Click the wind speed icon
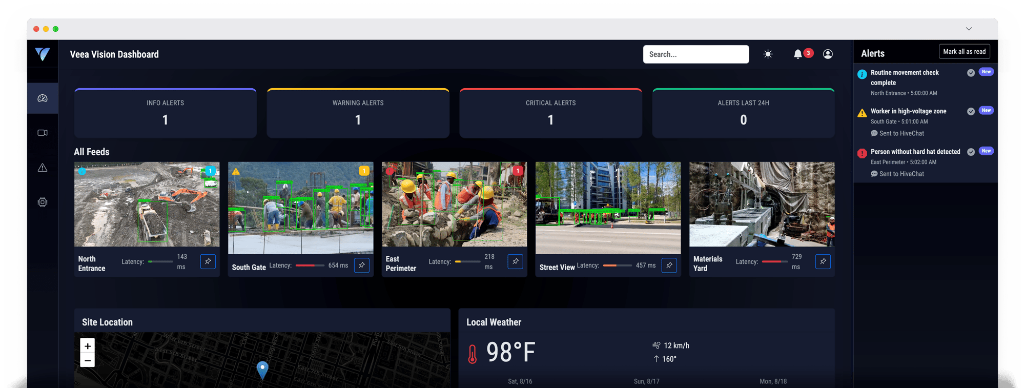This screenshot has height=388, width=1025. coord(656,345)
